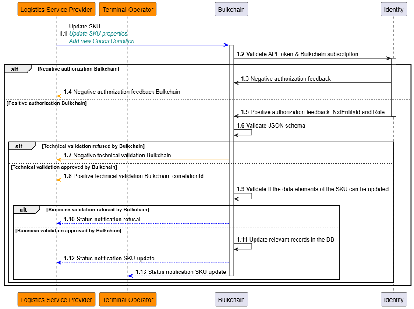Click the bottom Terminal Operator box
This screenshot has height=309, width=414.
[x=127, y=299]
